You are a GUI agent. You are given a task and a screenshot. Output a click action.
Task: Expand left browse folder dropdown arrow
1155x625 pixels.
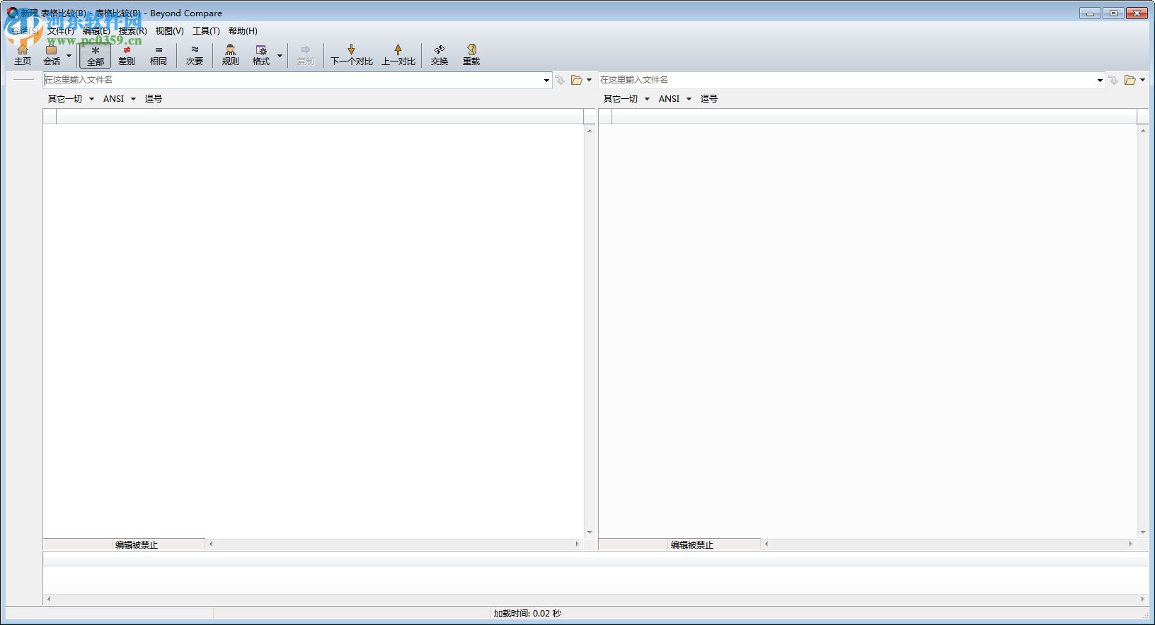(589, 81)
